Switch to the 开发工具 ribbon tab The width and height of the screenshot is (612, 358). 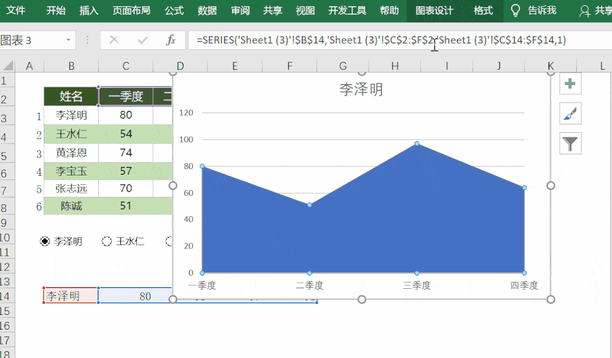[x=347, y=10]
